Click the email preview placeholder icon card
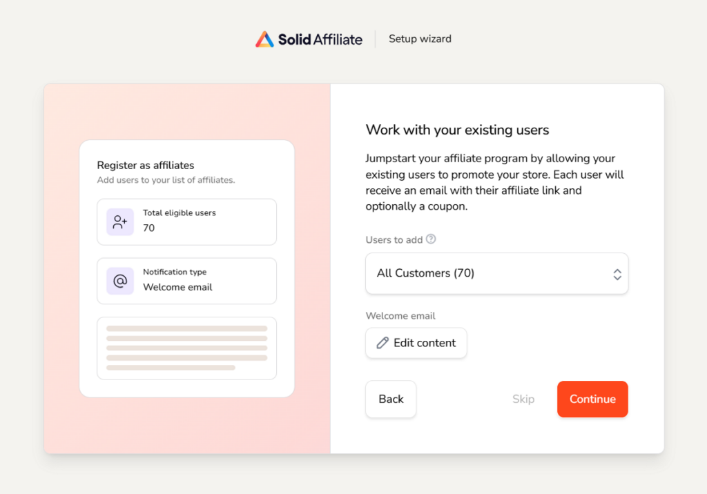 (186, 348)
